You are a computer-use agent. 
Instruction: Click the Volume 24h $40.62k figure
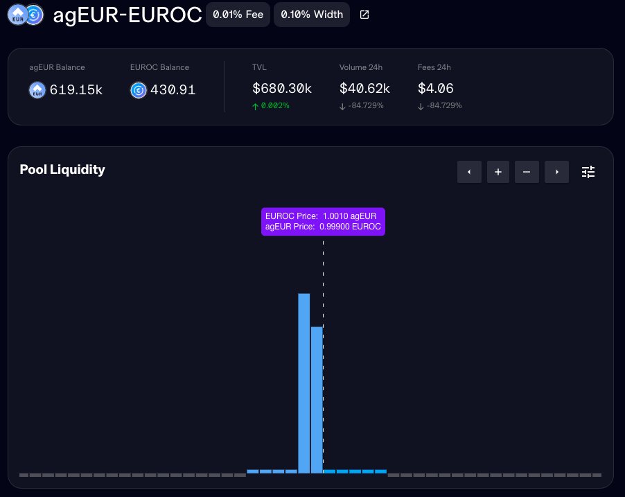364,89
